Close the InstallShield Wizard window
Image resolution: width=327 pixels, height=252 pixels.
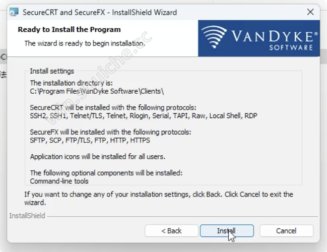(310, 12)
